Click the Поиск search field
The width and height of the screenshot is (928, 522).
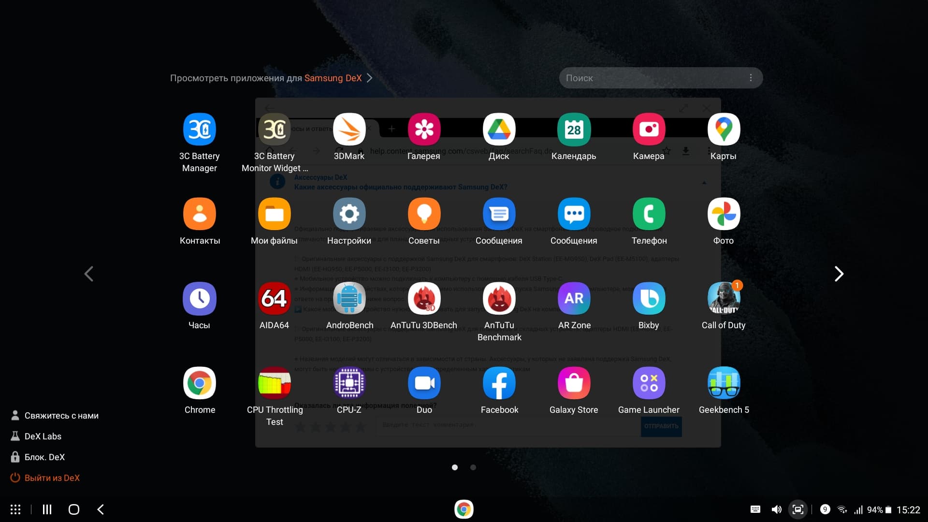[x=648, y=78]
